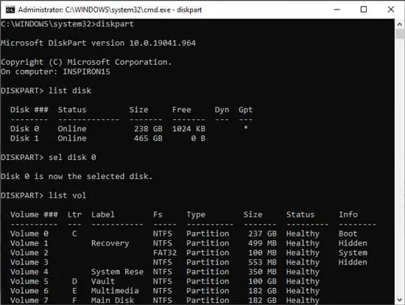Viewport: 405px width, 305px height.
Task: Click the 'Fs' column header
Action: pos(158,214)
